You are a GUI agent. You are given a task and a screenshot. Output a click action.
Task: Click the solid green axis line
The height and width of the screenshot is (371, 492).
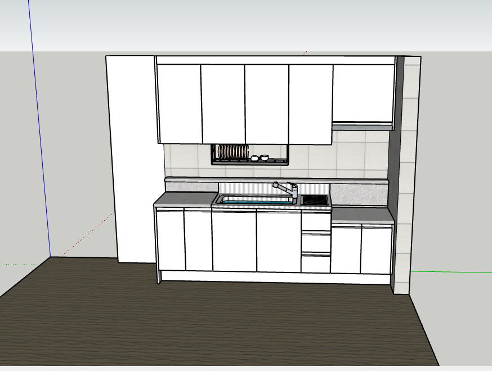pos(451,272)
